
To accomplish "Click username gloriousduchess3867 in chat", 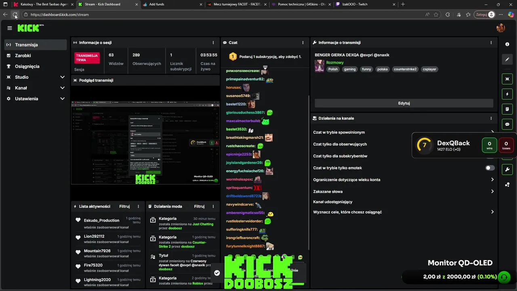I will tap(245, 112).
